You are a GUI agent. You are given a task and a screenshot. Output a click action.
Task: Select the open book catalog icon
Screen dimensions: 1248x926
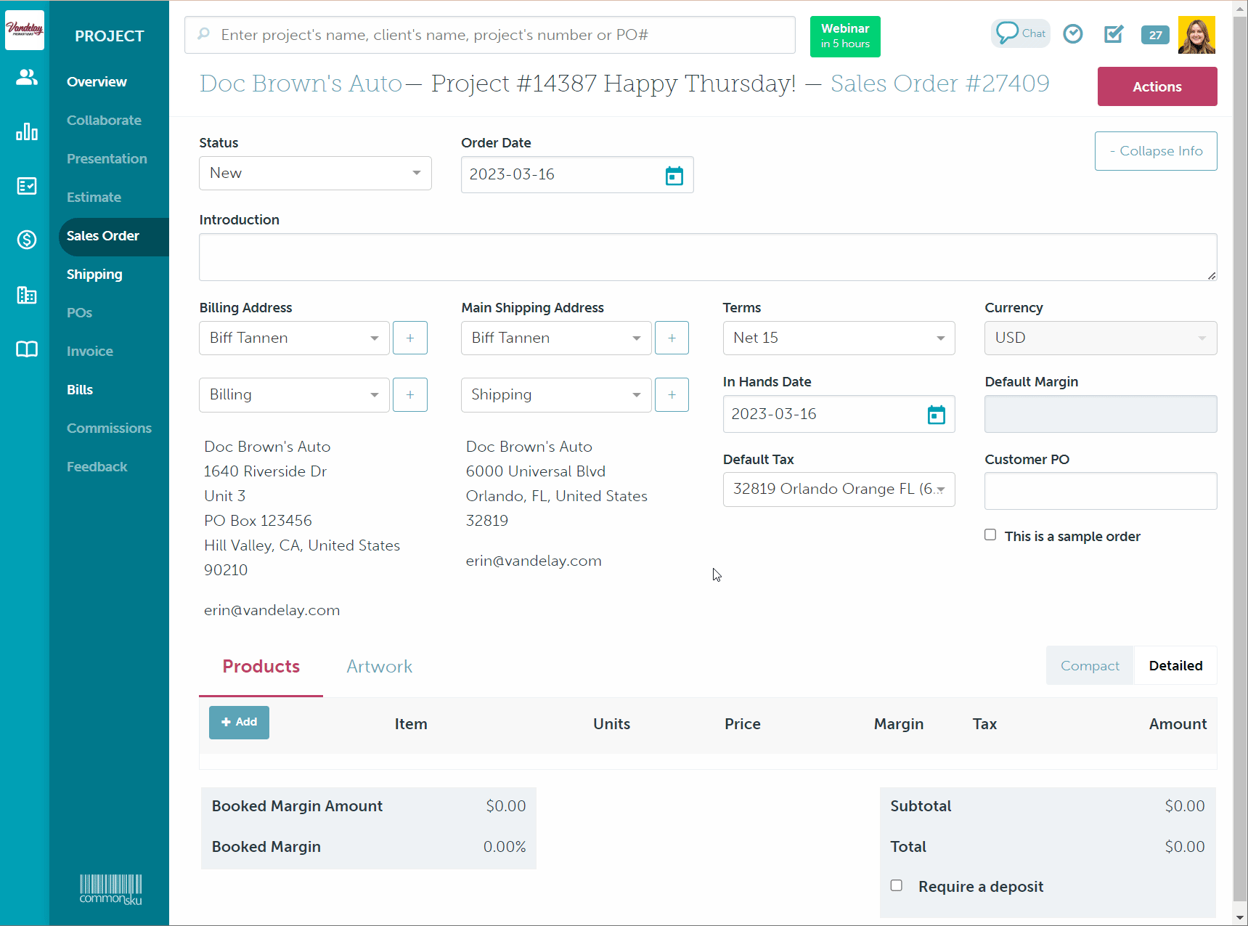tap(26, 350)
